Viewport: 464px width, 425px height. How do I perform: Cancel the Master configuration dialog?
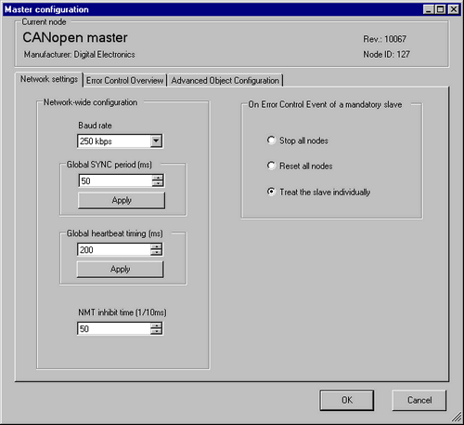point(419,400)
